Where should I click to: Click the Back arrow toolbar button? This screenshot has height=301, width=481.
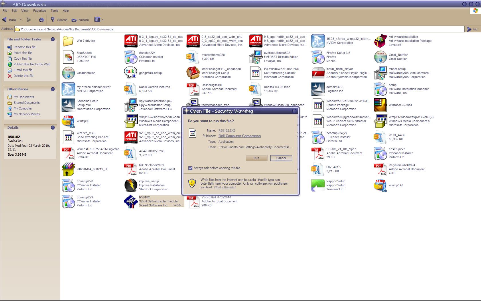(9, 20)
